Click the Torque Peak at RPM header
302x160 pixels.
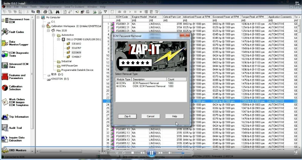254,17
